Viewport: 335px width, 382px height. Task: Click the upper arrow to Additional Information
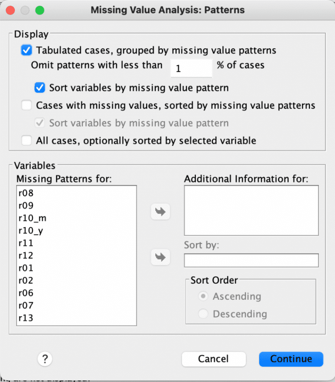coord(161,212)
